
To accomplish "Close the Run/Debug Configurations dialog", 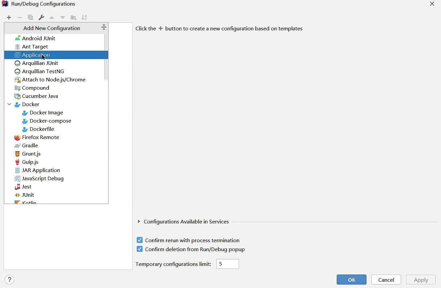I will [432, 4].
